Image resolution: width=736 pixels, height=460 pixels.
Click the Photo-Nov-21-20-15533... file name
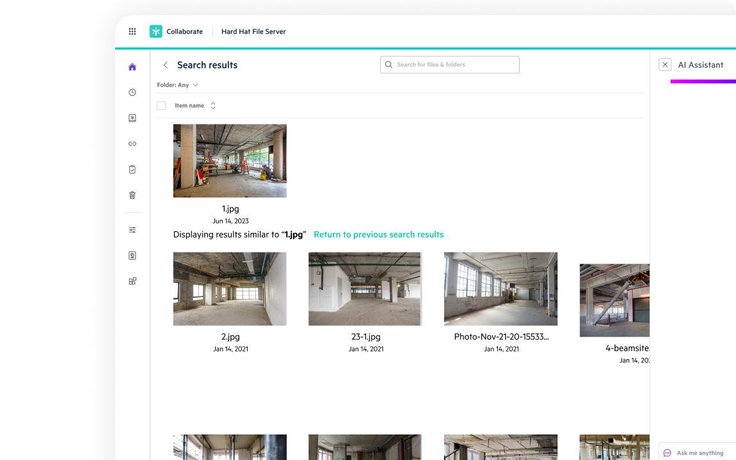(x=501, y=337)
